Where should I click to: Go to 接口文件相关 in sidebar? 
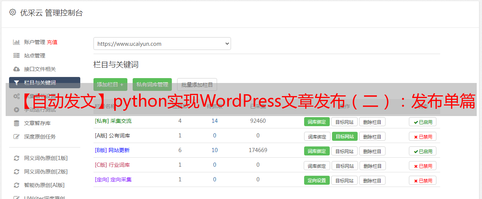40,69
